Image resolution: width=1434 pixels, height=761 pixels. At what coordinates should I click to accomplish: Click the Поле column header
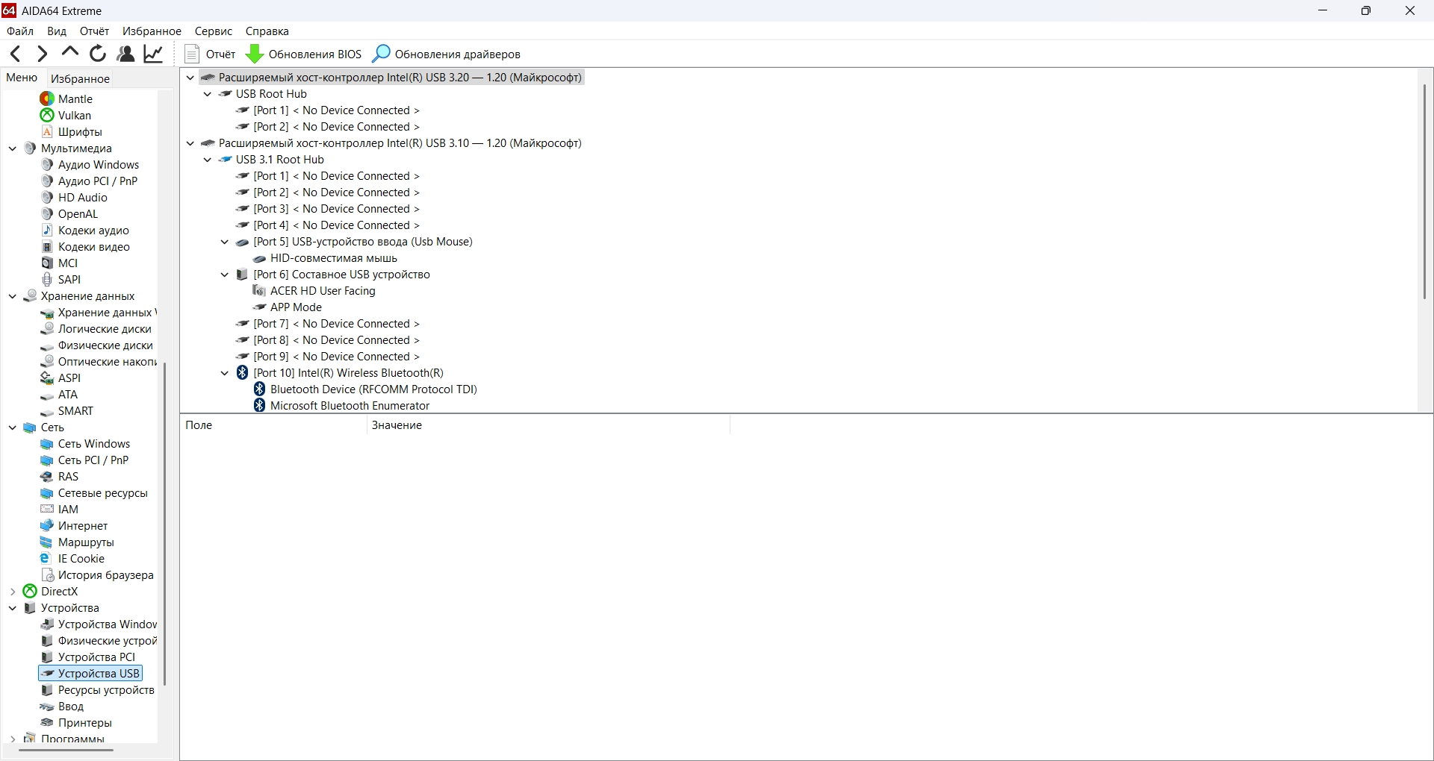[x=273, y=425]
